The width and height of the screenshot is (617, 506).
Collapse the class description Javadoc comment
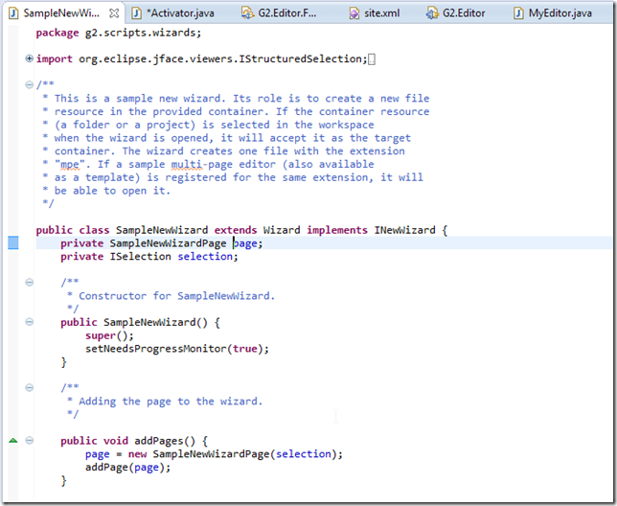pyautogui.click(x=30, y=84)
